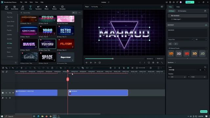Select the RETRO title thumbnail
This screenshot has width=210, height=118.
66,30
